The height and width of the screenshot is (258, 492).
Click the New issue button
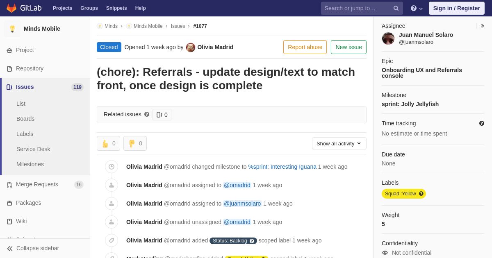(x=348, y=47)
